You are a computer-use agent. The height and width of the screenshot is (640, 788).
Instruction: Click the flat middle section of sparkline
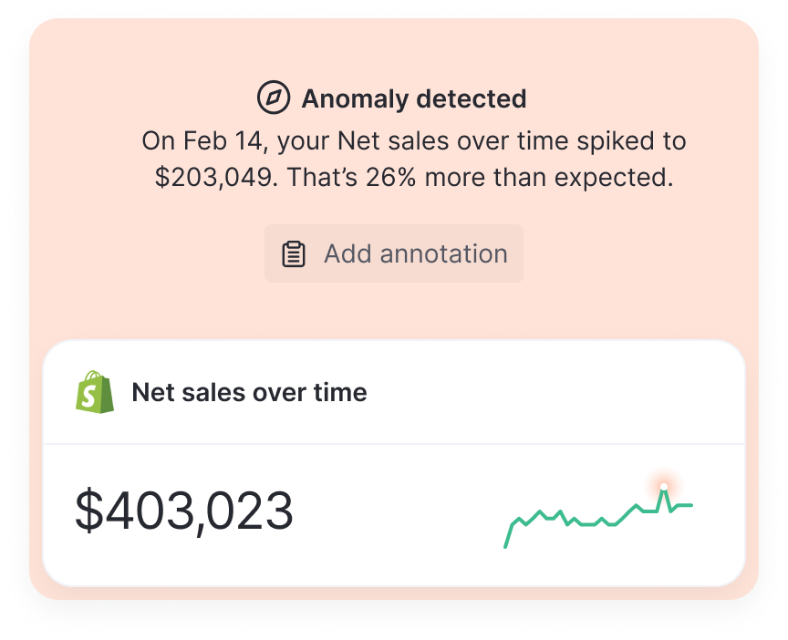point(588,524)
